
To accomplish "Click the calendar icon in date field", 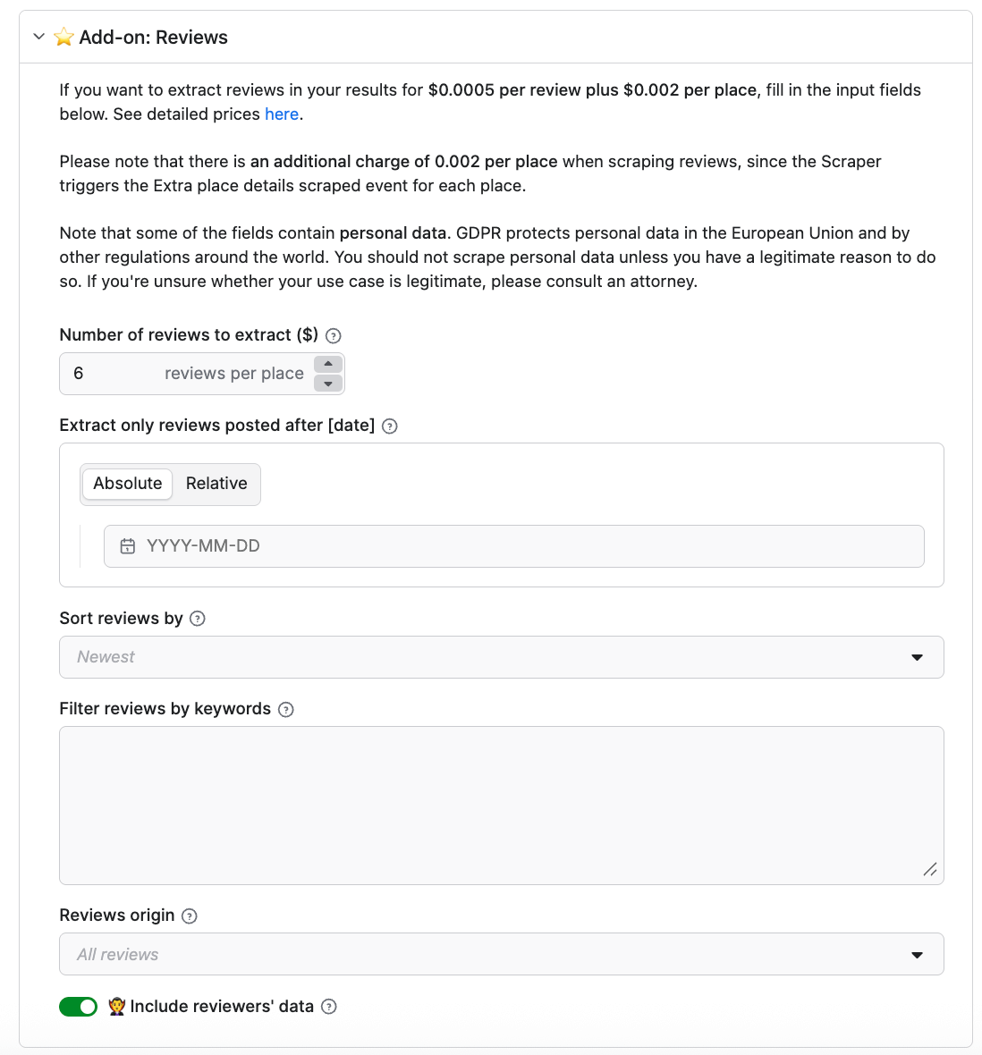I will pos(128,546).
